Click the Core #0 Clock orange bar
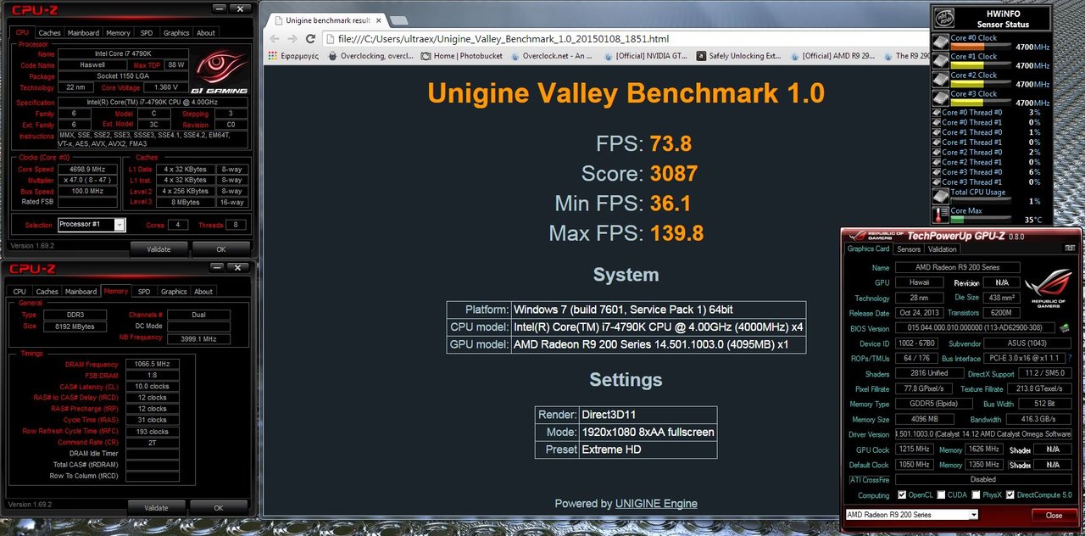This screenshot has width=1085, height=536. click(969, 45)
